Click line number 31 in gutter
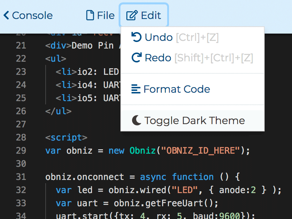This screenshot has height=219, width=292. (x=21, y=177)
